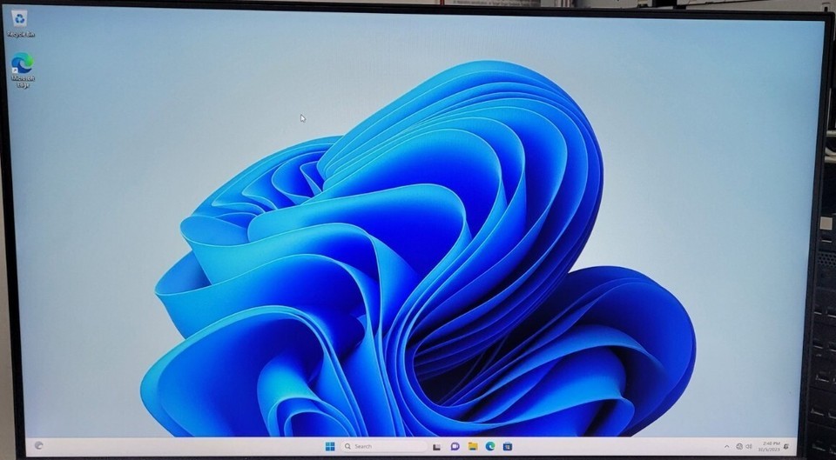Open the Recycle Bin desktop icon

[x=20, y=23]
